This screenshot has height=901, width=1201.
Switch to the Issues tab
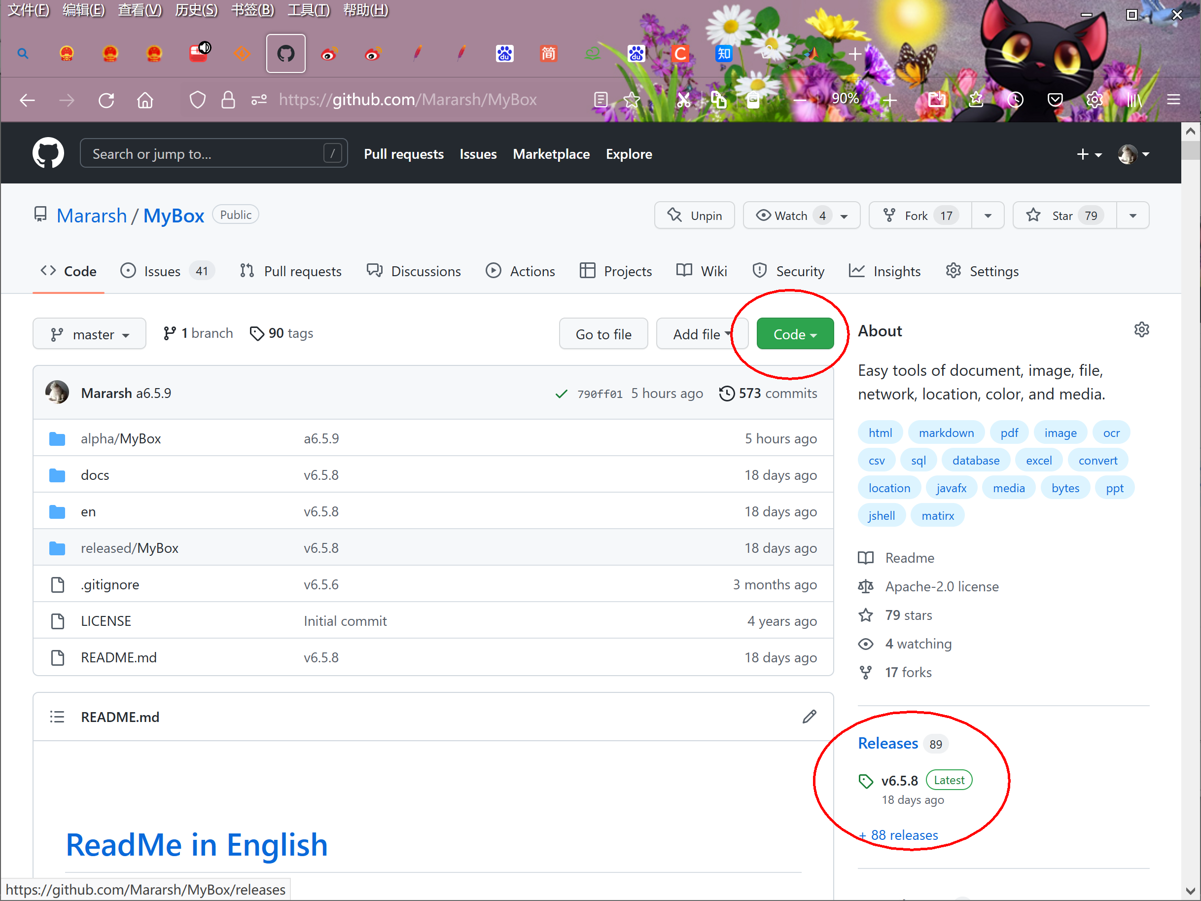point(162,271)
